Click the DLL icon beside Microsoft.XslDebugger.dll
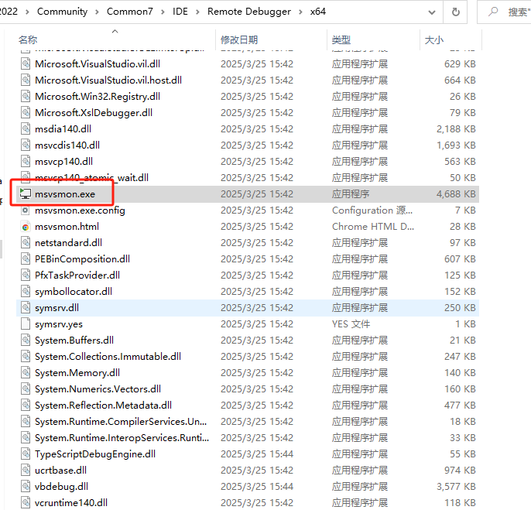This screenshot has width=531, height=510. (26, 112)
